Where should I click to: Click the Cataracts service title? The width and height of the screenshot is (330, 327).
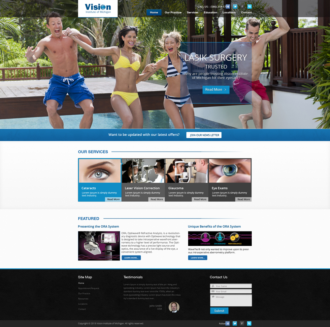point(88,188)
